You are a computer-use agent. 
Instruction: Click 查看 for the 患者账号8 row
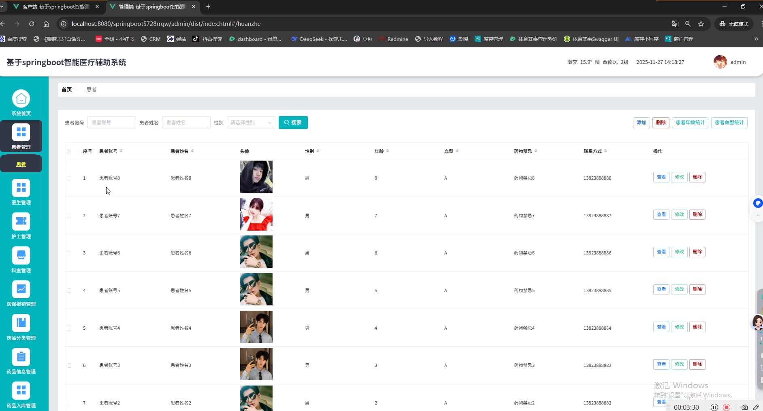coord(661,177)
